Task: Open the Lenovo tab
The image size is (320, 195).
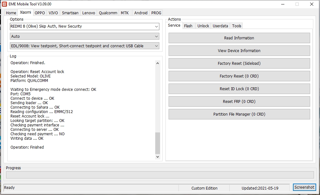Action: (x=88, y=13)
